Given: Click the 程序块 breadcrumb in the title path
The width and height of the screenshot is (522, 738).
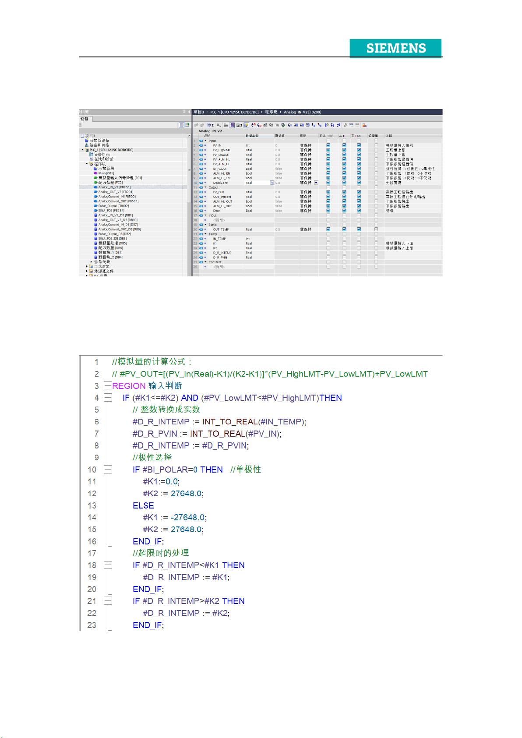Looking at the screenshot, I should point(272,112).
